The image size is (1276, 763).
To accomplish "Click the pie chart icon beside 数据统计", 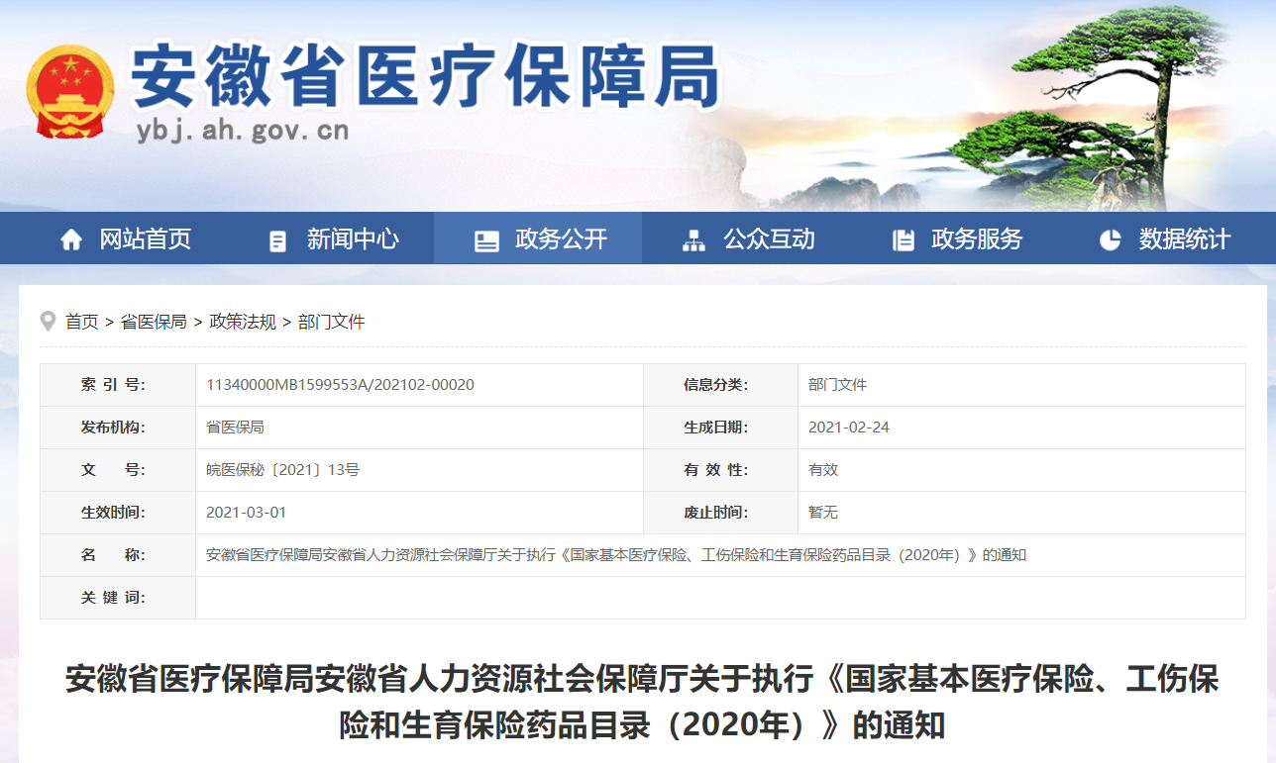I will (1111, 239).
